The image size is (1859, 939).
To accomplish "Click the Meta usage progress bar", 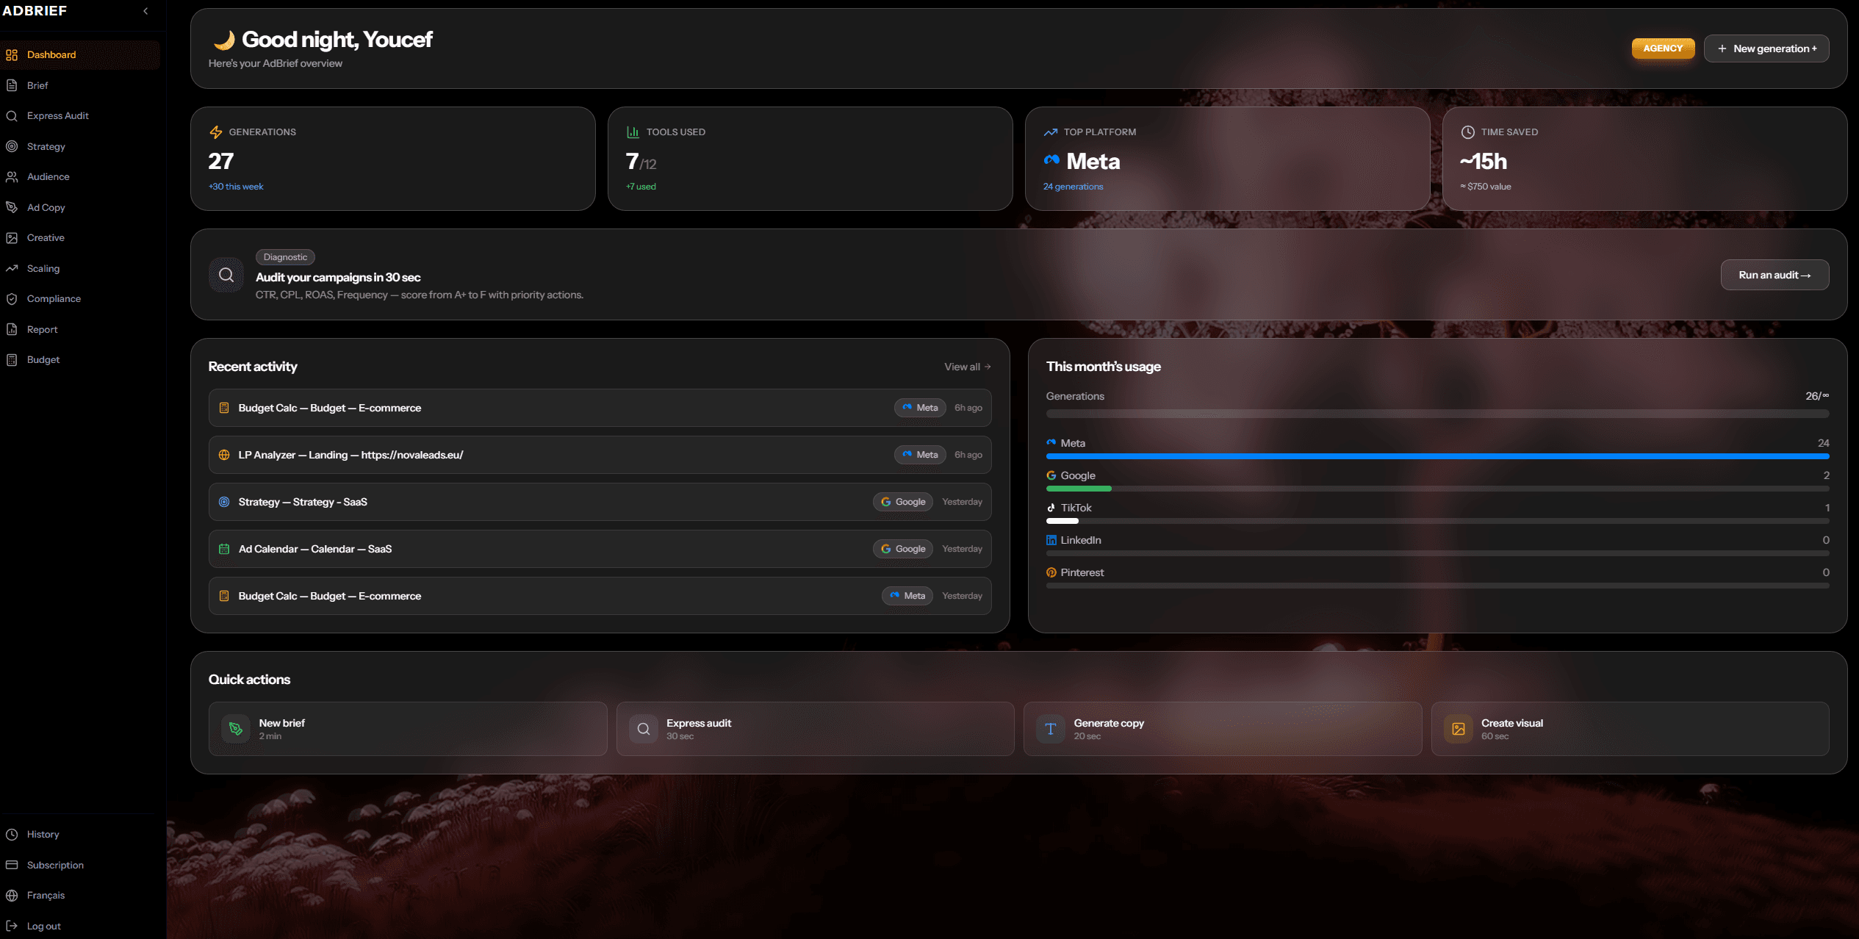I will [x=1436, y=456].
